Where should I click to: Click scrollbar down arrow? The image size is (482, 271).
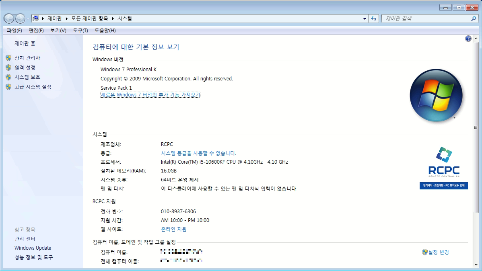click(476, 265)
